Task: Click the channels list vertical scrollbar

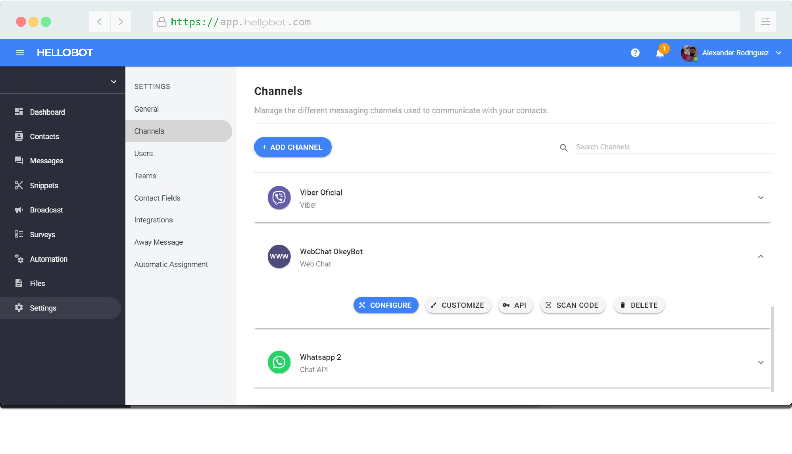Action: 773,349
